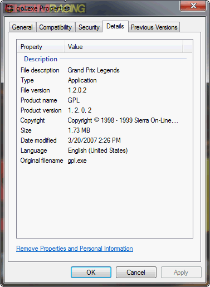
Task: Click the GPL product name value
Action: point(74,100)
